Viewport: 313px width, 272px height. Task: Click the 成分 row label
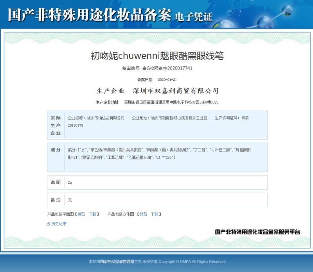pyautogui.click(x=56, y=150)
